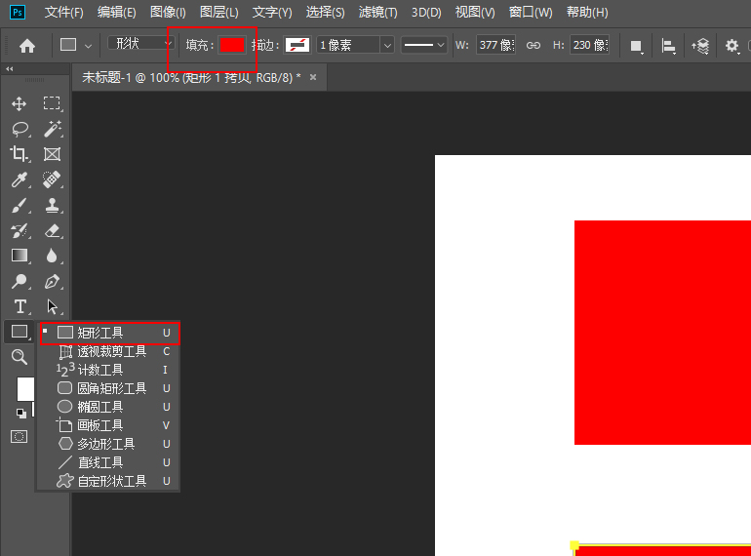Click the Home button in options bar
The height and width of the screenshot is (556, 751).
pyautogui.click(x=27, y=45)
